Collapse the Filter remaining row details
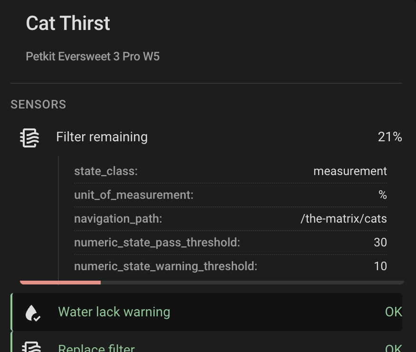This screenshot has height=352, width=416. tap(102, 137)
